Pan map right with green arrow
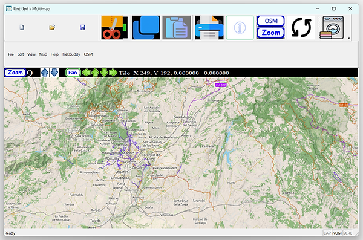363x240 pixels. coord(113,73)
